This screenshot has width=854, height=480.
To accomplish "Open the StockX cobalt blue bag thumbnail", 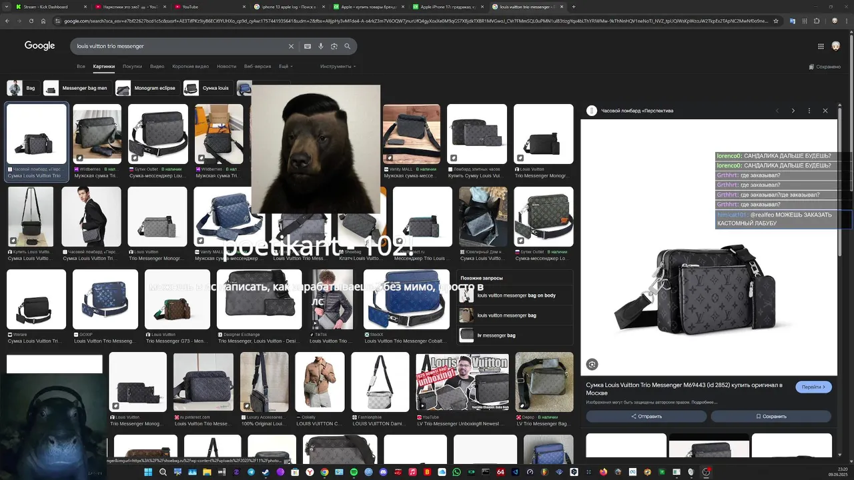I will click(406, 299).
